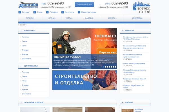Select the fifth slider pagination dot
Image resolution: width=169 pixels, height=112 pixels.
click(x=112, y=67)
